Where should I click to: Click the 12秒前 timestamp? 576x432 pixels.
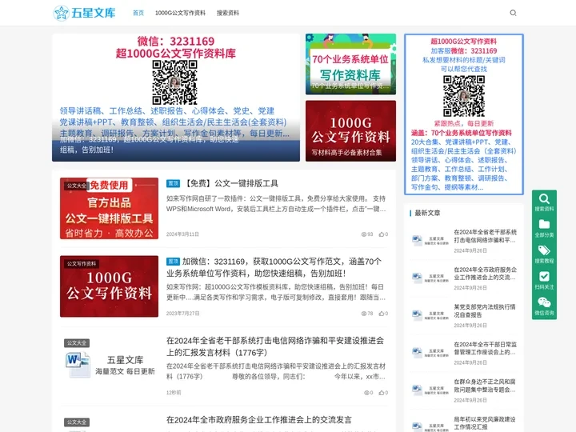174,393
